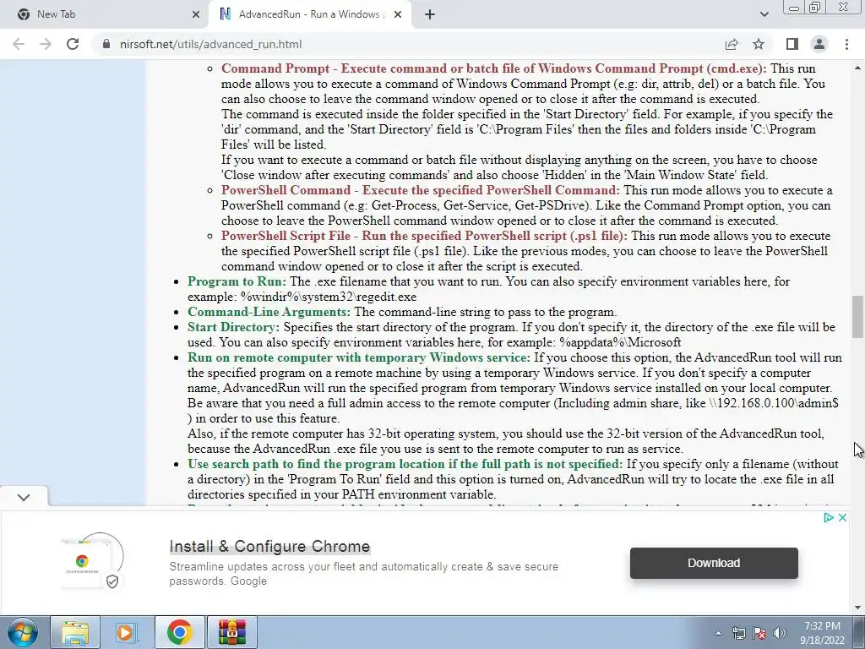Open Windows Explorer from taskbar
Screen dimensions: 865x649
[x=75, y=632]
